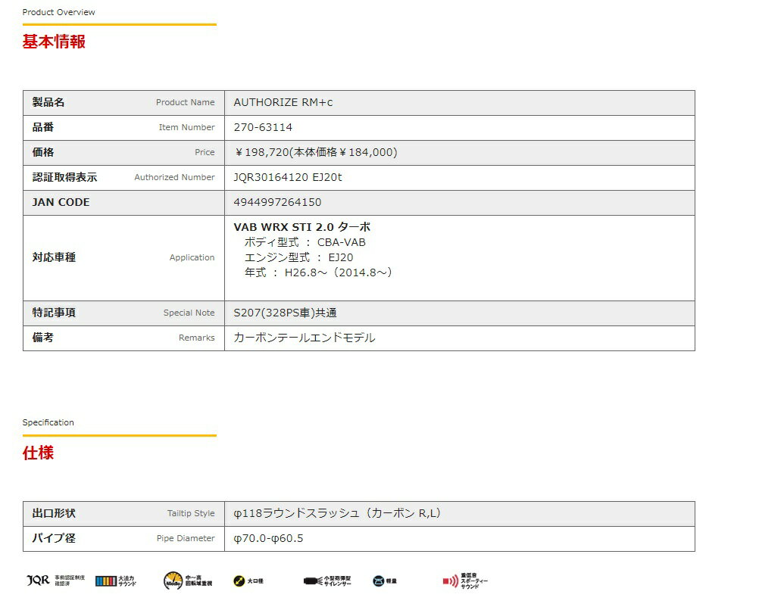Click the Middle rev-range gauge icon
Viewport: 759px width, 604px height.
173,581
